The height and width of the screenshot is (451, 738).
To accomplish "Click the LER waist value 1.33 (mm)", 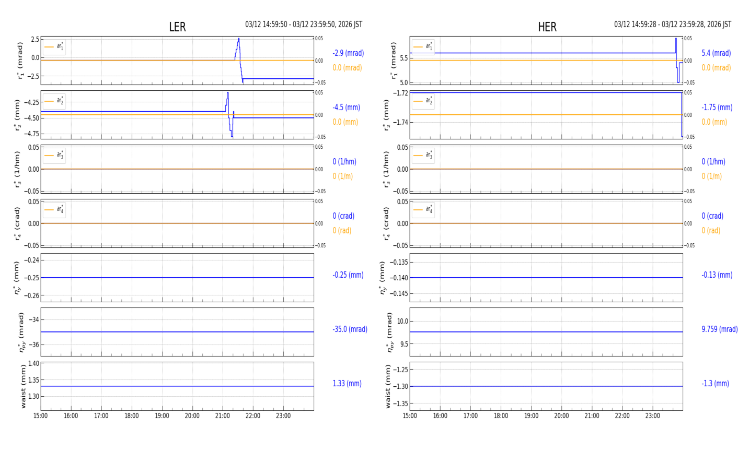I will point(347,384).
